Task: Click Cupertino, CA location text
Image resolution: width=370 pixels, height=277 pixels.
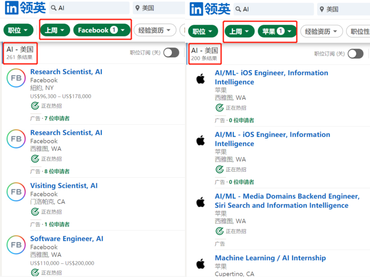Action: (235, 274)
